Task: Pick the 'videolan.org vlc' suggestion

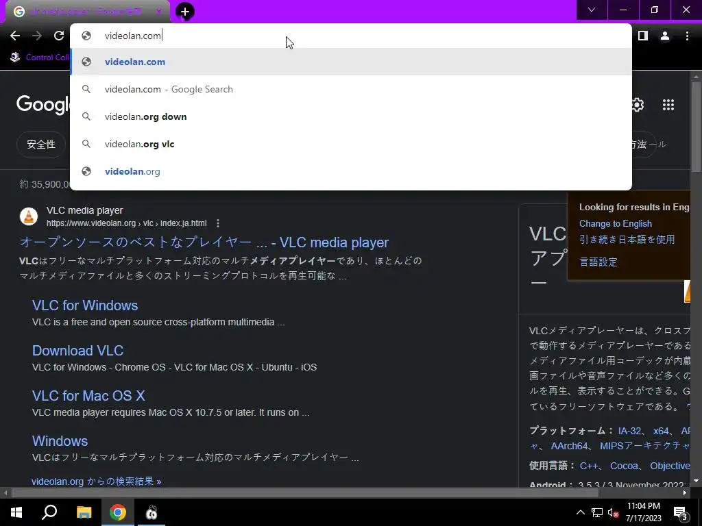Action: click(351, 144)
